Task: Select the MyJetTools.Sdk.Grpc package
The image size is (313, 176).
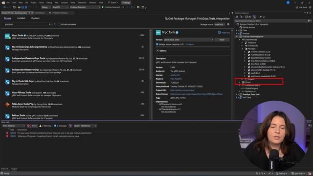Action: pyautogui.click(x=75, y=82)
